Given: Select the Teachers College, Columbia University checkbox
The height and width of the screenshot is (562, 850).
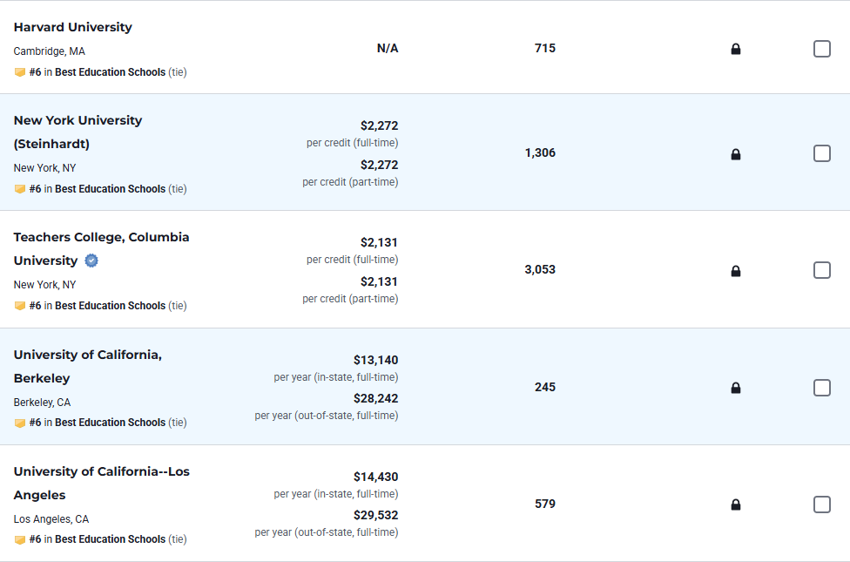Looking at the screenshot, I should point(821,270).
